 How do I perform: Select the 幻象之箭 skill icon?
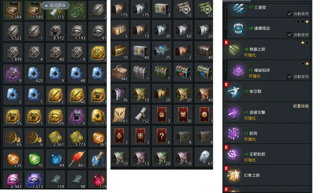click(234, 175)
